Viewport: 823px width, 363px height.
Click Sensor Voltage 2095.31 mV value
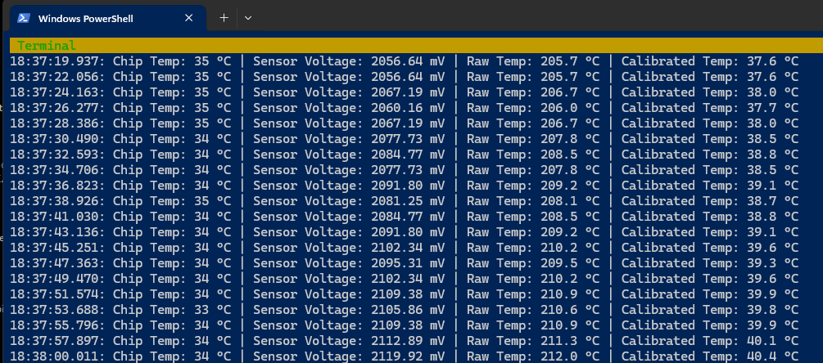(x=408, y=263)
